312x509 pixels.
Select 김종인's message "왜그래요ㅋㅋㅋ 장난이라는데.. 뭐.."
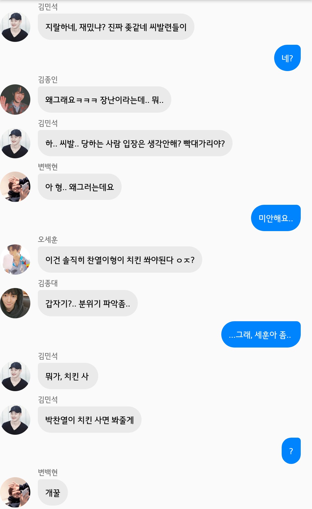pyautogui.click(x=104, y=99)
